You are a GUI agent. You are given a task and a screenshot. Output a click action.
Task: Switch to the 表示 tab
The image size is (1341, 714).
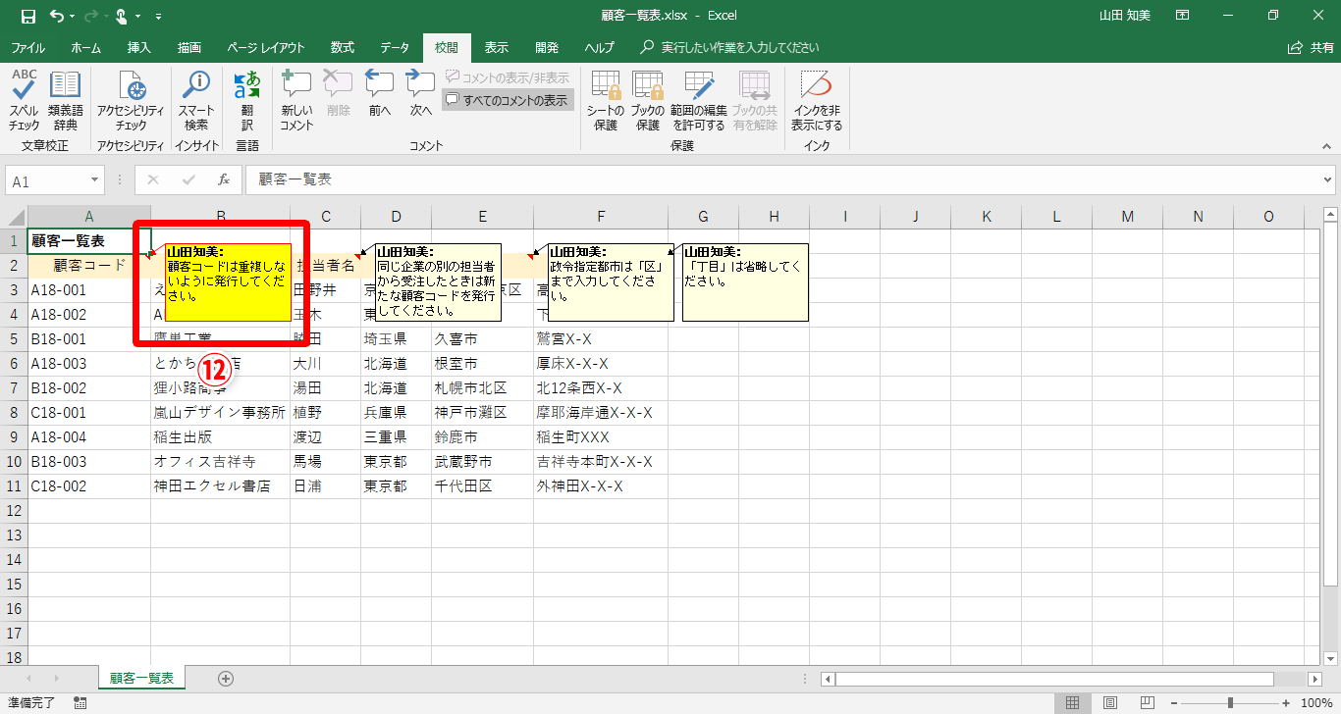pyautogui.click(x=497, y=48)
